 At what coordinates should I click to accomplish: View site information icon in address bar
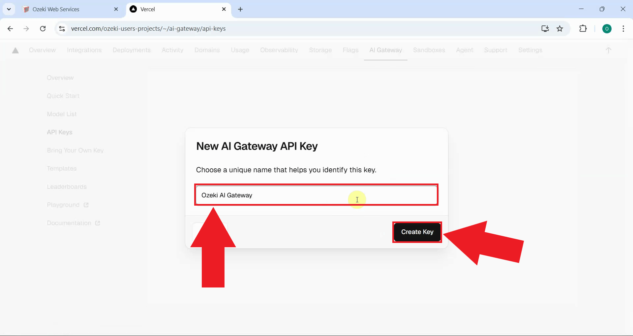click(x=62, y=28)
